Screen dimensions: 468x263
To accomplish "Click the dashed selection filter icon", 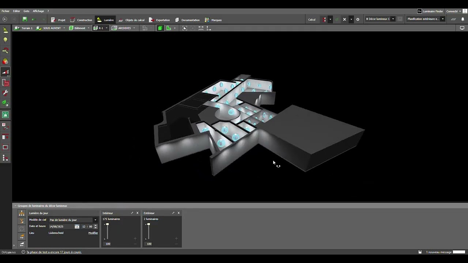I will [145, 28].
